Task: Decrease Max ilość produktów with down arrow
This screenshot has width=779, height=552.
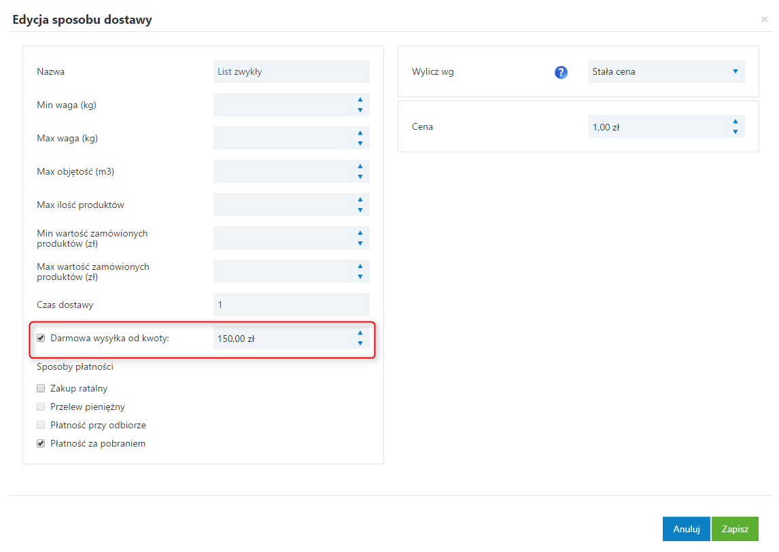Action: [360, 210]
